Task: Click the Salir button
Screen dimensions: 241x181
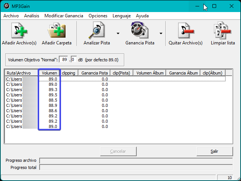Action: [215, 151]
